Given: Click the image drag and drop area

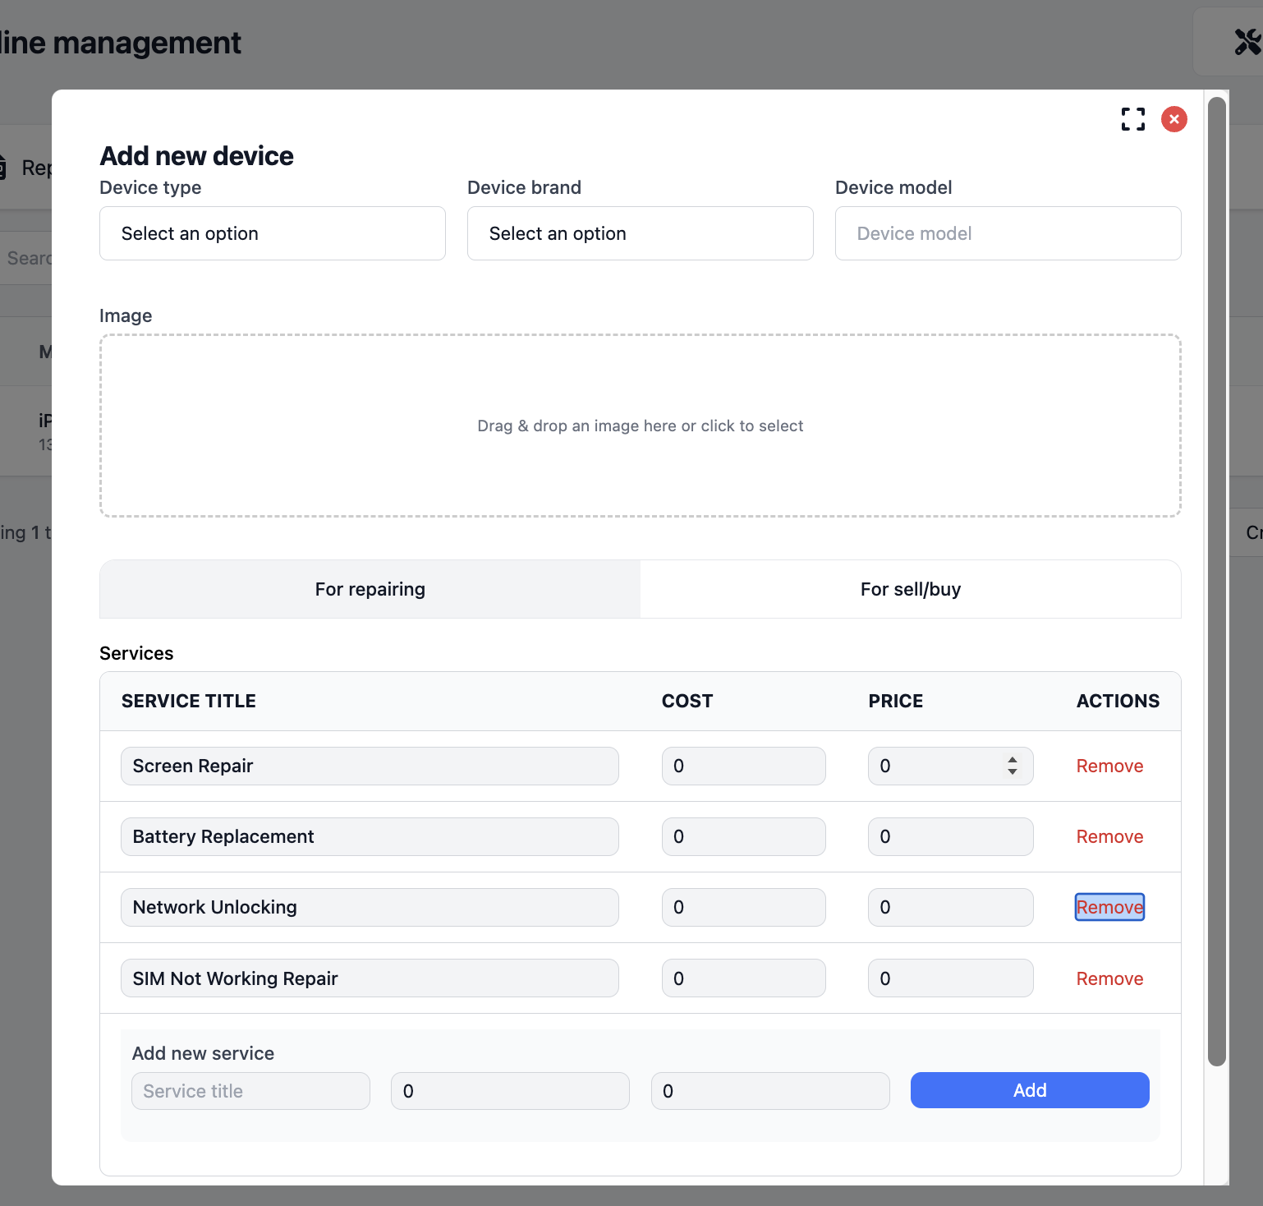Looking at the screenshot, I should [x=640, y=426].
